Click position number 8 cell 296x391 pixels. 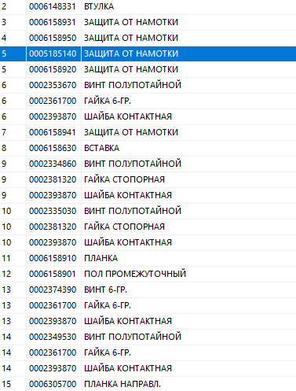(x=13, y=148)
